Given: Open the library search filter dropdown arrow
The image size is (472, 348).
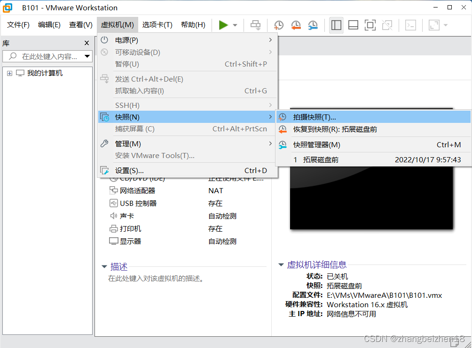Looking at the screenshot, I should [87, 56].
